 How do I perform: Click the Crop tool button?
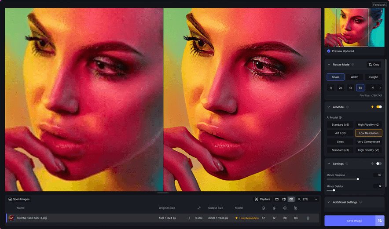(374, 65)
